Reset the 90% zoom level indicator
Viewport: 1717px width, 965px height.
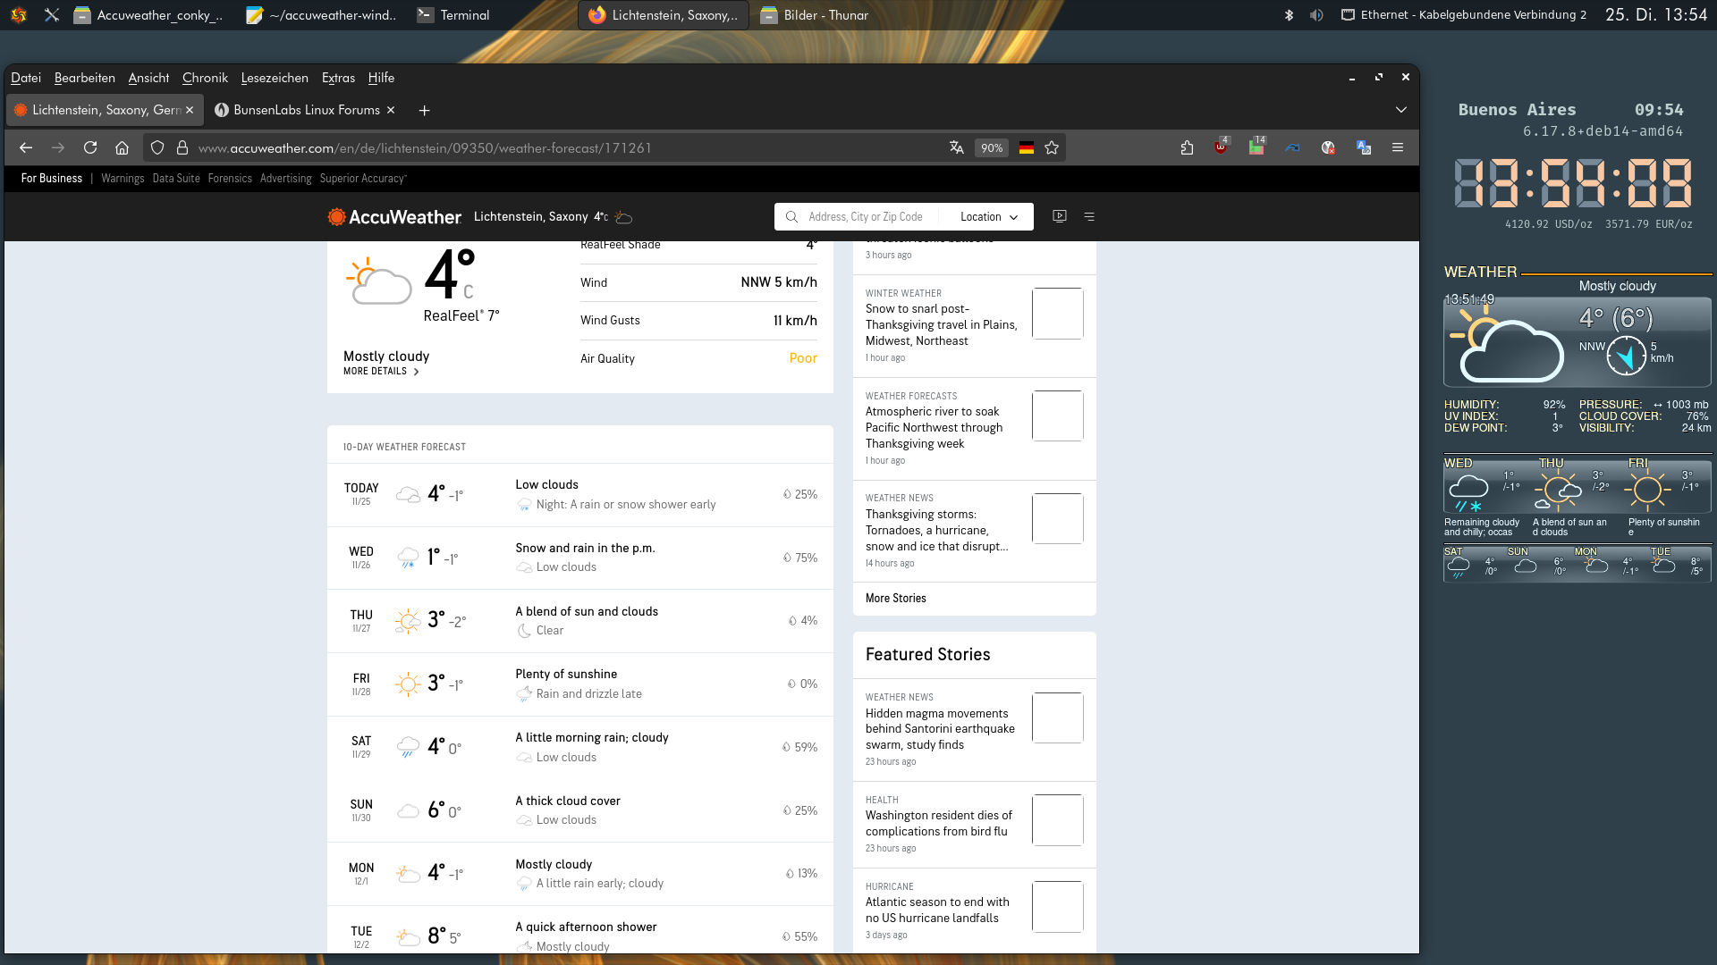[x=992, y=148]
